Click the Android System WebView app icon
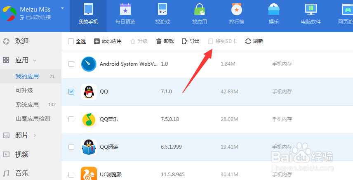Image resolution: width=353 pixels, height=180 pixels. [x=89, y=64]
